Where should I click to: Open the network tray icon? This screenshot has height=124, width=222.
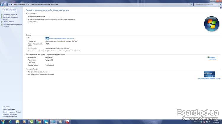[207, 122]
